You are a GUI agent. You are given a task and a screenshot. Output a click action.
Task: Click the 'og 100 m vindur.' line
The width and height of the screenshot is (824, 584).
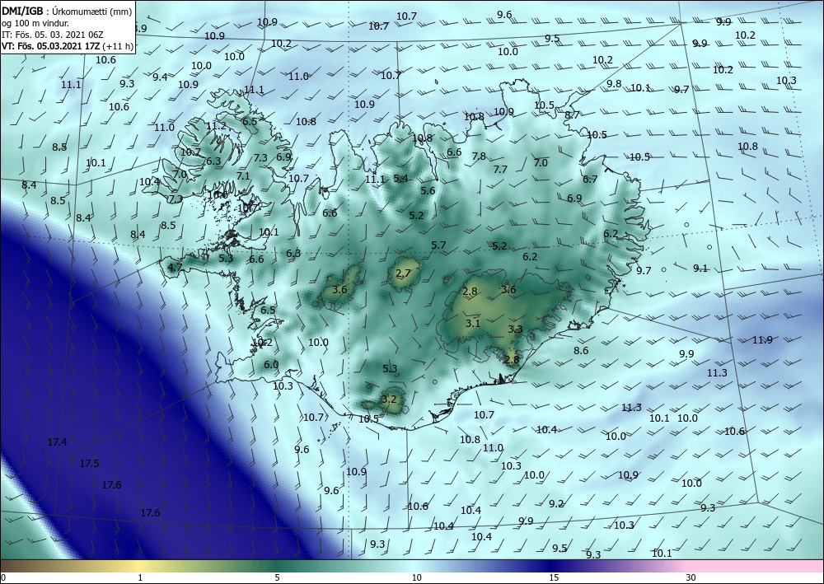[x=35, y=22]
